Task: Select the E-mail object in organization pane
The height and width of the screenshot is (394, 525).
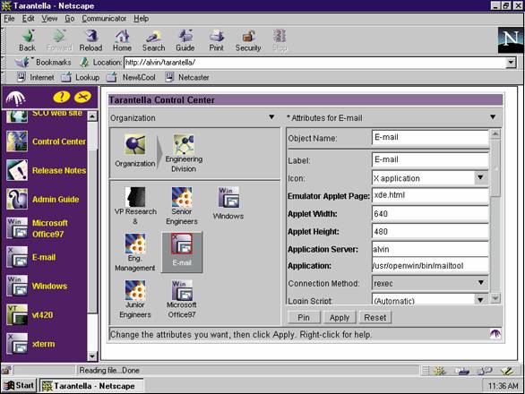Action: tap(182, 252)
